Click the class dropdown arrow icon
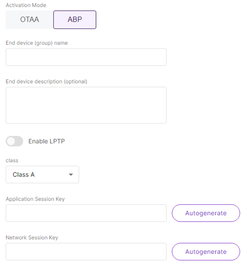 71,174
